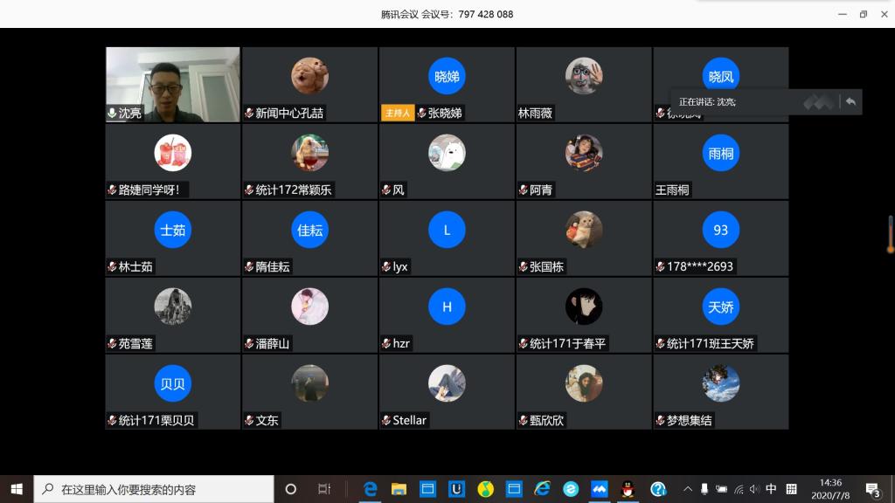Click the 14:36 clock and date
The image size is (895, 503).
[x=830, y=489]
